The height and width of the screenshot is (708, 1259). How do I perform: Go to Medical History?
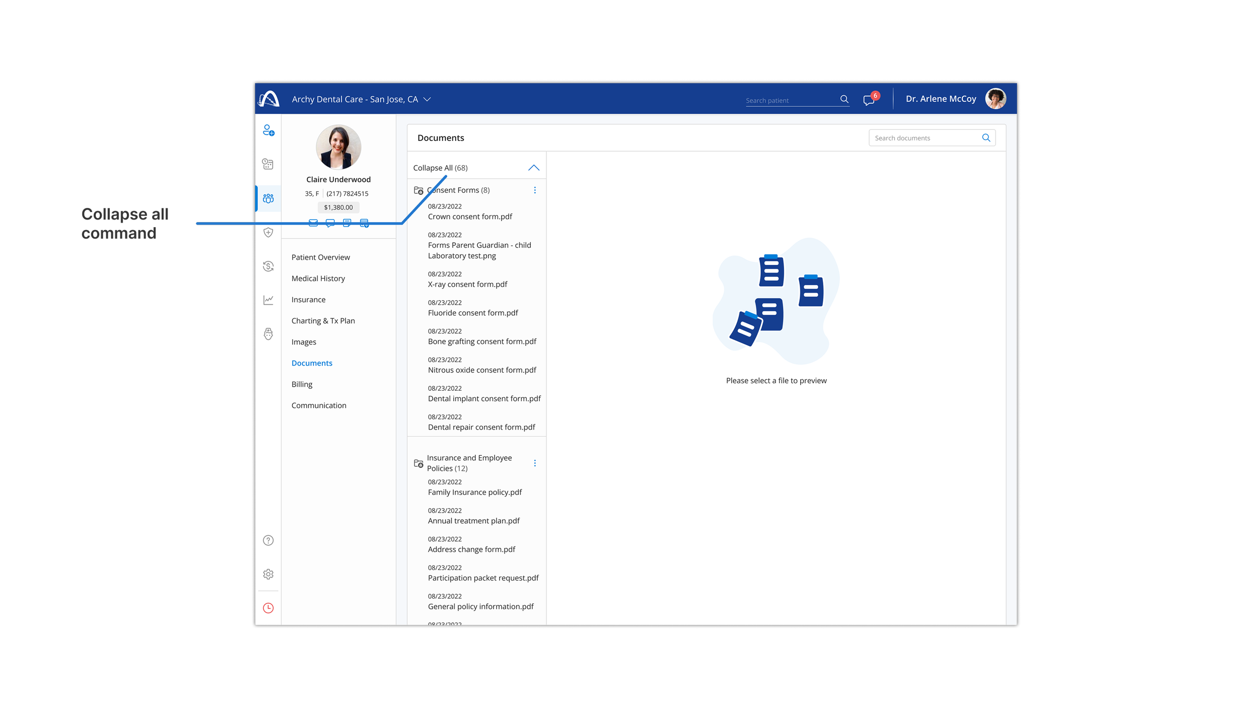318,278
